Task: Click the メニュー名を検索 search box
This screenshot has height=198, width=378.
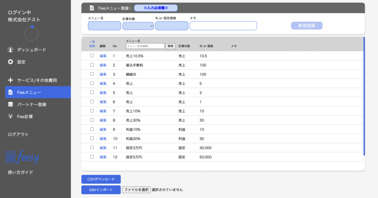Action: [x=145, y=46]
